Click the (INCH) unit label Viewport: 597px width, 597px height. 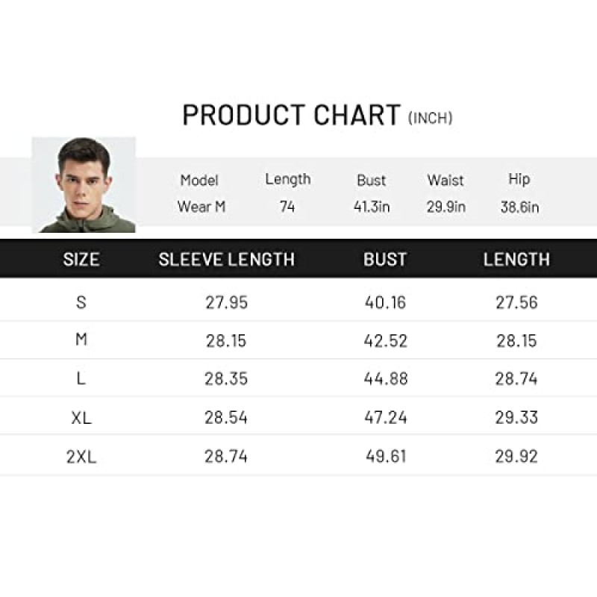431,118
